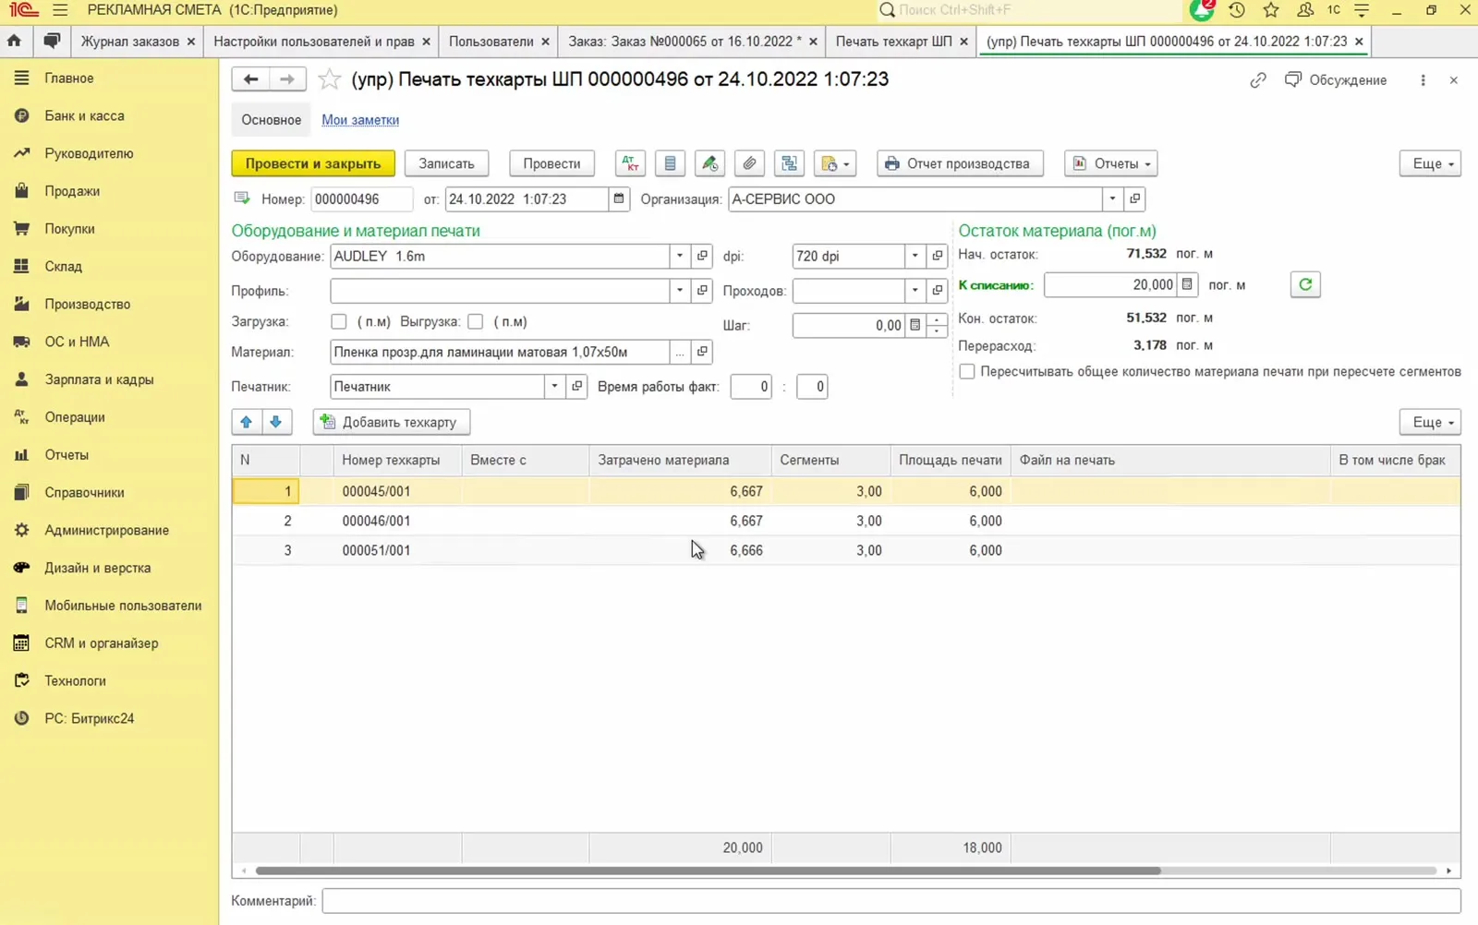Open the attached files paperclip icon
This screenshot has height=925, width=1478.
[749, 163]
